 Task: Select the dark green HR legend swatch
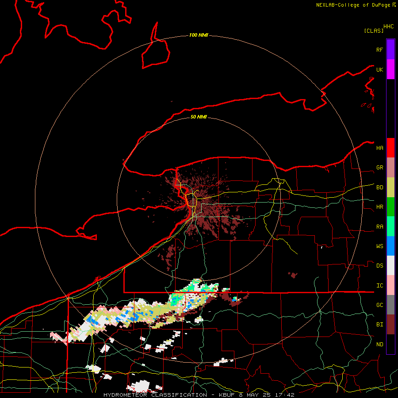(x=390, y=207)
